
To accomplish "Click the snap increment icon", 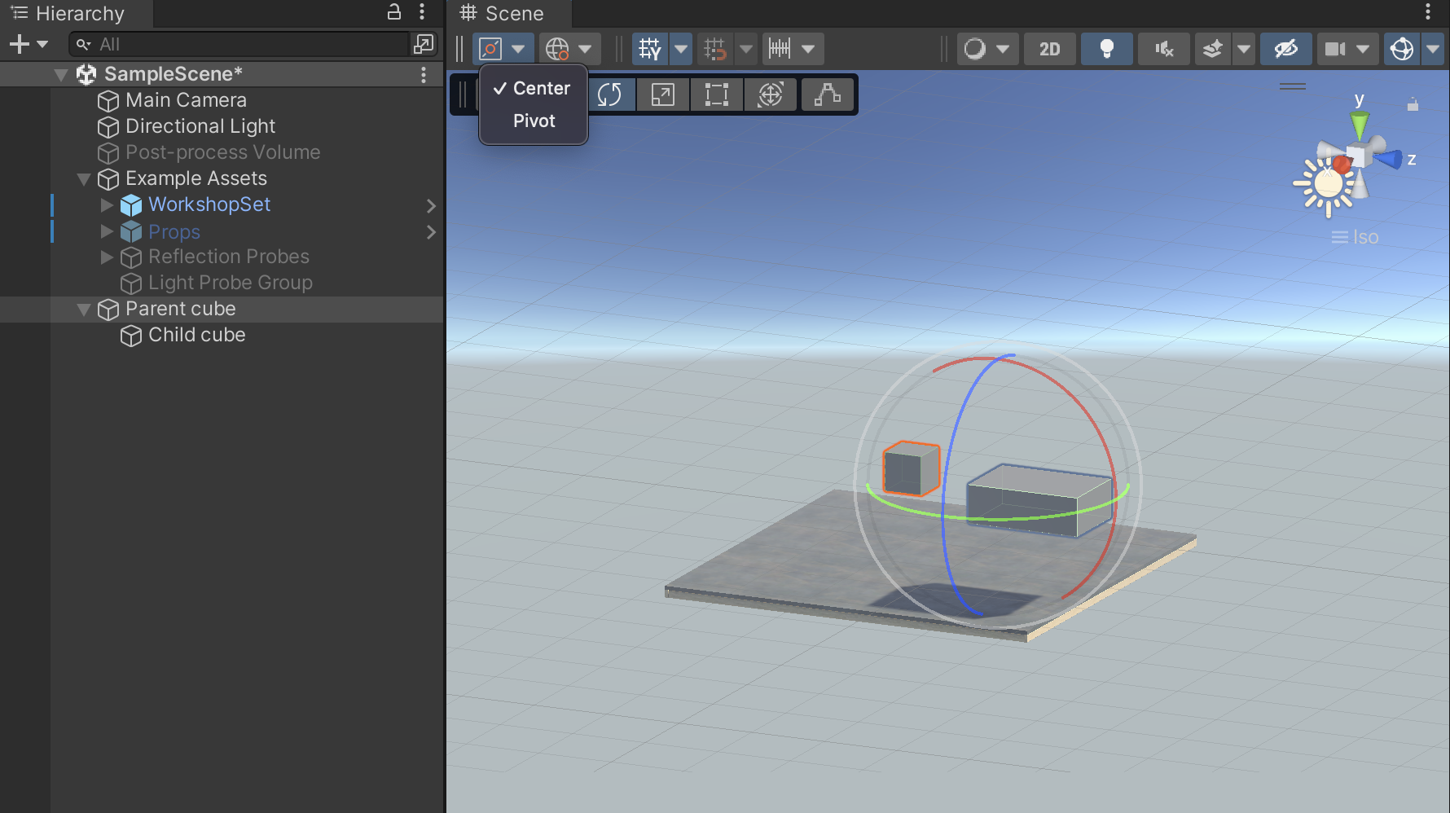I will [x=780, y=49].
